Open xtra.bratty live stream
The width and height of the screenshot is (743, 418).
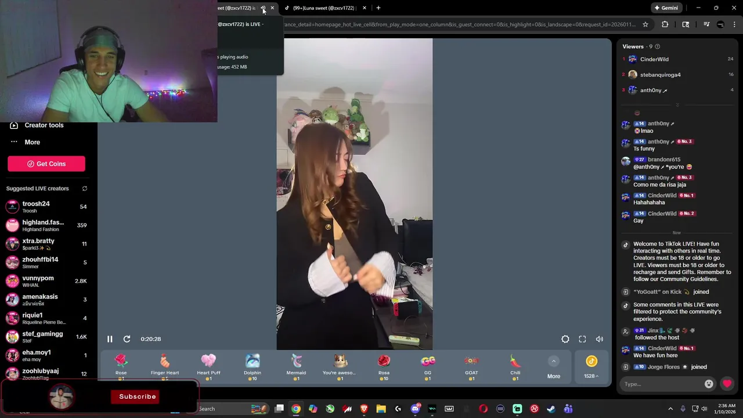point(46,244)
